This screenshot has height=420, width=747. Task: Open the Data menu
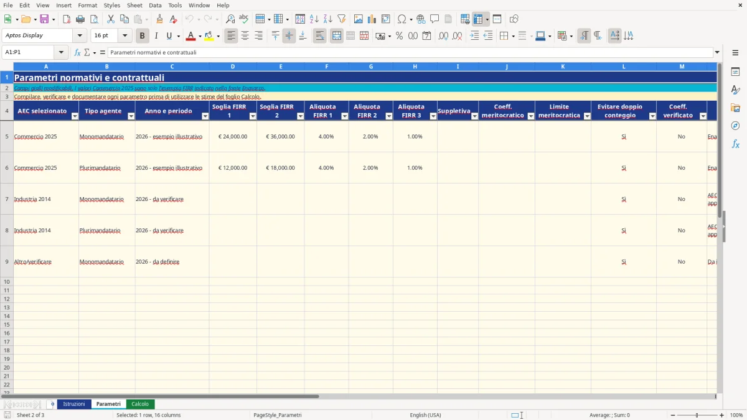pos(155,5)
